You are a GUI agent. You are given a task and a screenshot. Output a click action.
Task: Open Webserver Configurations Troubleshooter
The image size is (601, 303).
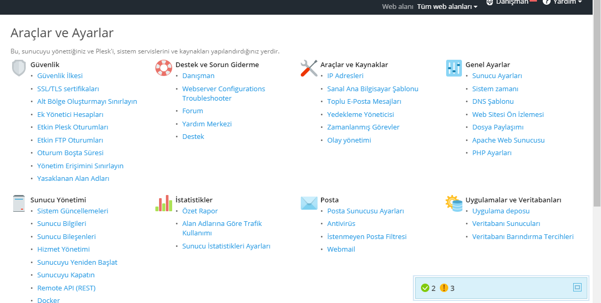(224, 93)
